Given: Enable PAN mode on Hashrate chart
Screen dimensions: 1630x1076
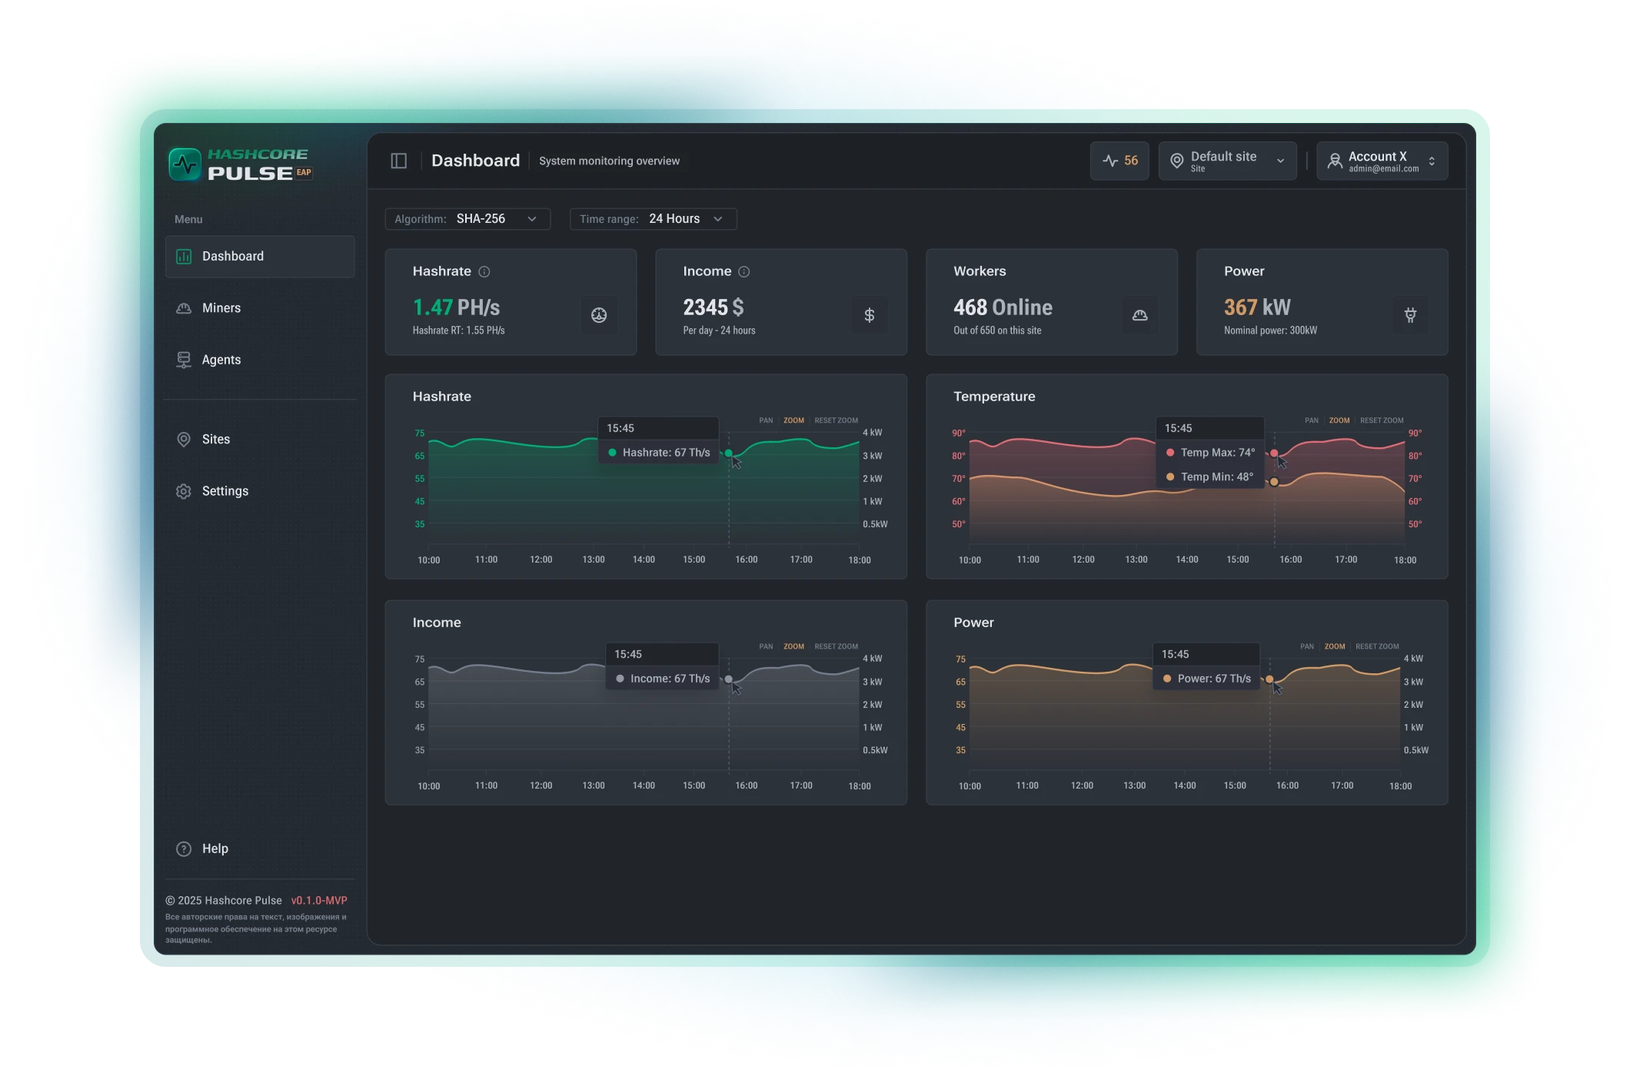Looking at the screenshot, I should [x=766, y=420].
